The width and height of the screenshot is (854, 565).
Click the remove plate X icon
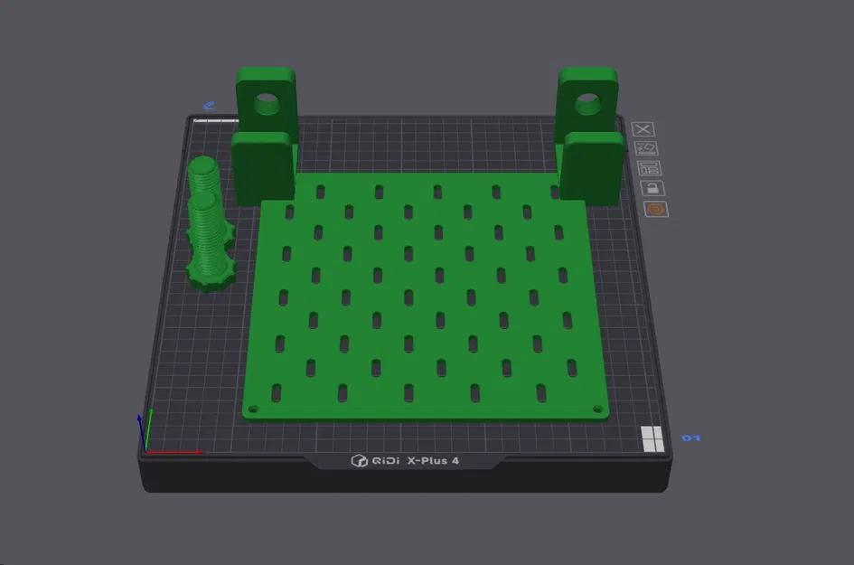[x=643, y=129]
